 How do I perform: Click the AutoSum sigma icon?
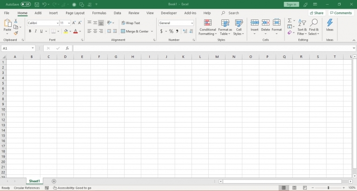290,21
